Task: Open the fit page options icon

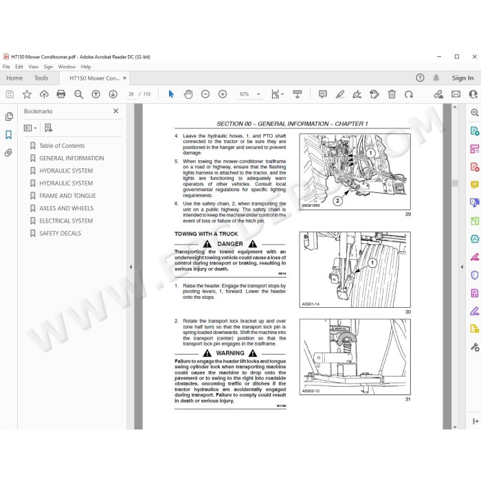Action: pyautogui.click(x=276, y=94)
